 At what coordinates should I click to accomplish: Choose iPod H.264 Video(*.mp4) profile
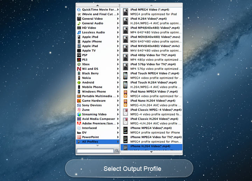pos(152,21)
